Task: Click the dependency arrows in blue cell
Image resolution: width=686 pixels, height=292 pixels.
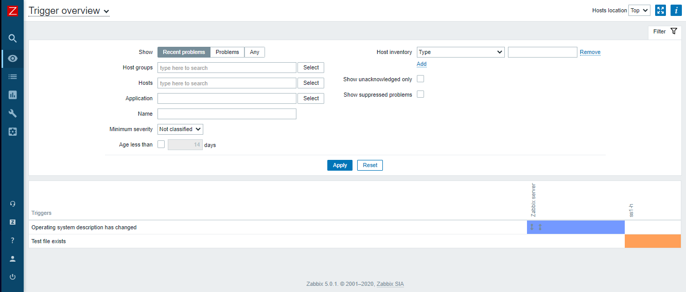Action: pyautogui.click(x=536, y=227)
